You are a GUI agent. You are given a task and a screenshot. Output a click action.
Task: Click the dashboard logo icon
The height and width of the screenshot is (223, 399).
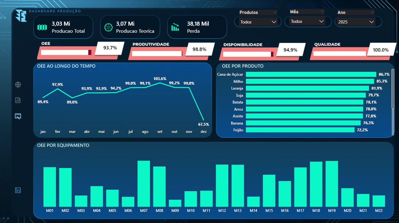21,16
